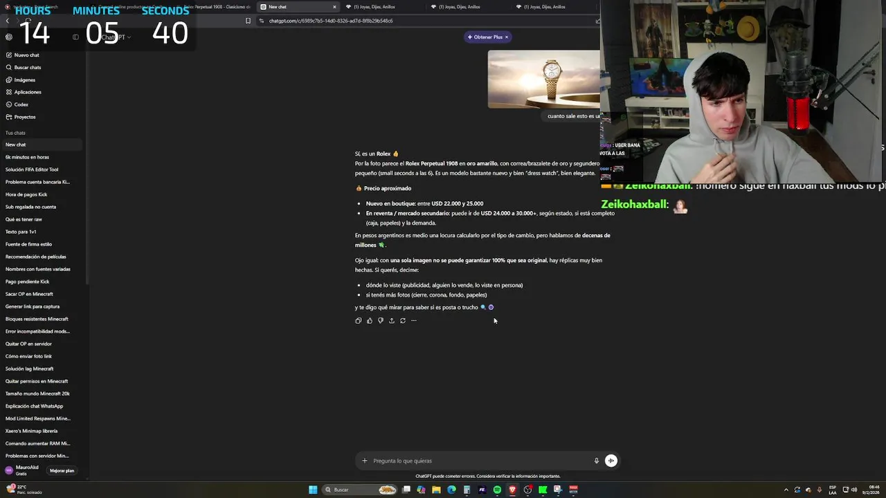Screen dimensions: 886x498
Task: Open the Windows Start menu
Action: 313,490
